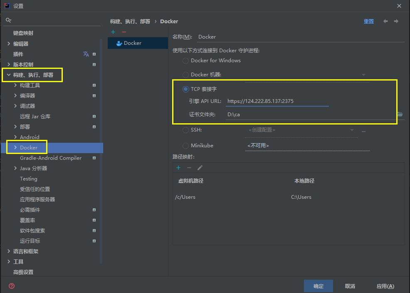
Task: Click 虚拟机路径 column header
Action: 190,181
